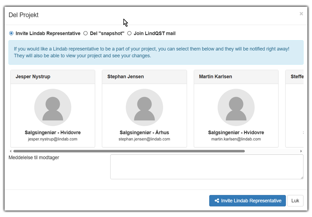
Task: Choose the Del "snapshot" radio option
Action: 85,33
